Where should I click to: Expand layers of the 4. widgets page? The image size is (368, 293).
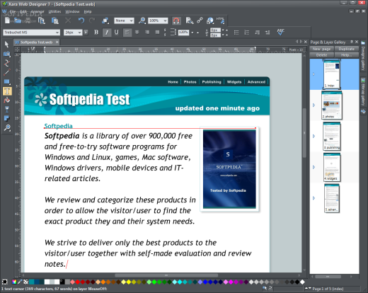tap(314, 167)
